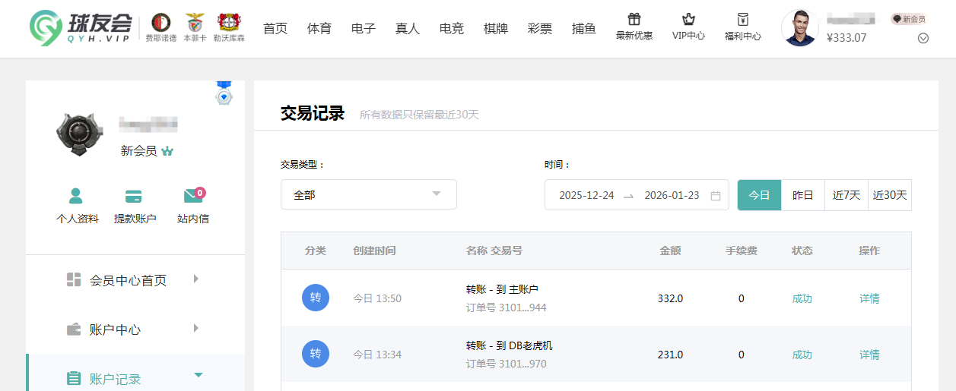Click 订单号 3101...944 text
This screenshot has height=391, width=956.
(507, 307)
